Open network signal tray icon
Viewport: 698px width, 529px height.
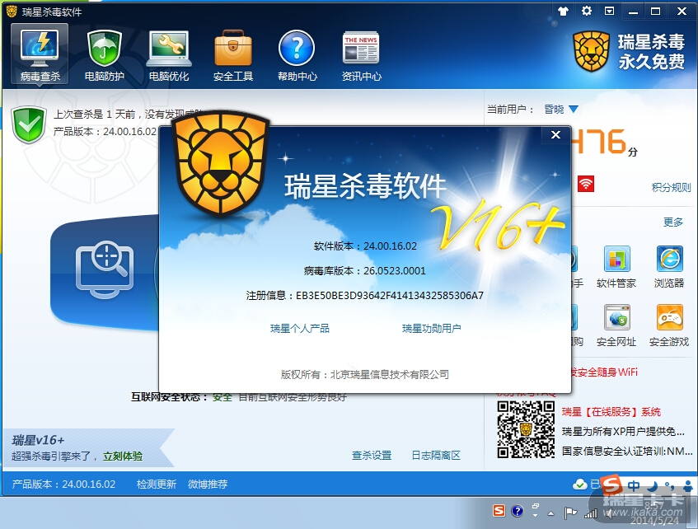click(591, 513)
